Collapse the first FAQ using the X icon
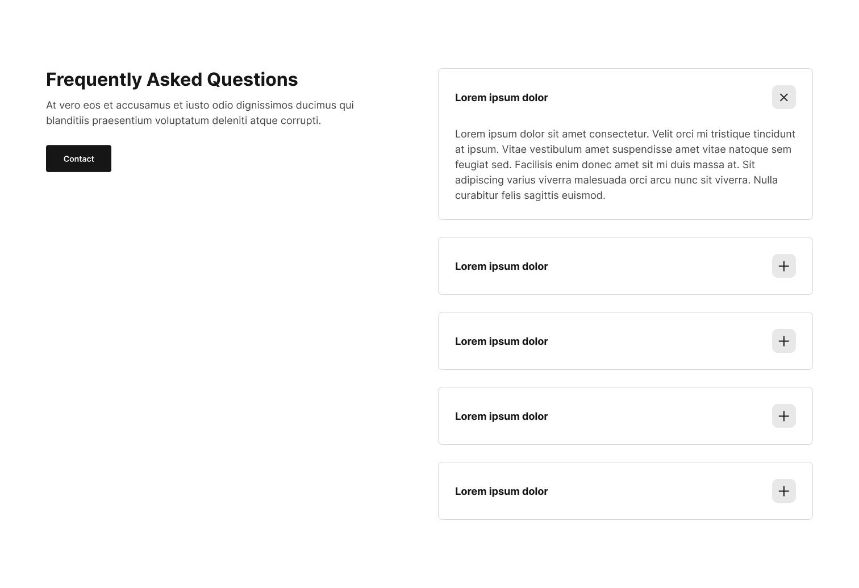This screenshot has height=588, width=859. click(x=783, y=97)
